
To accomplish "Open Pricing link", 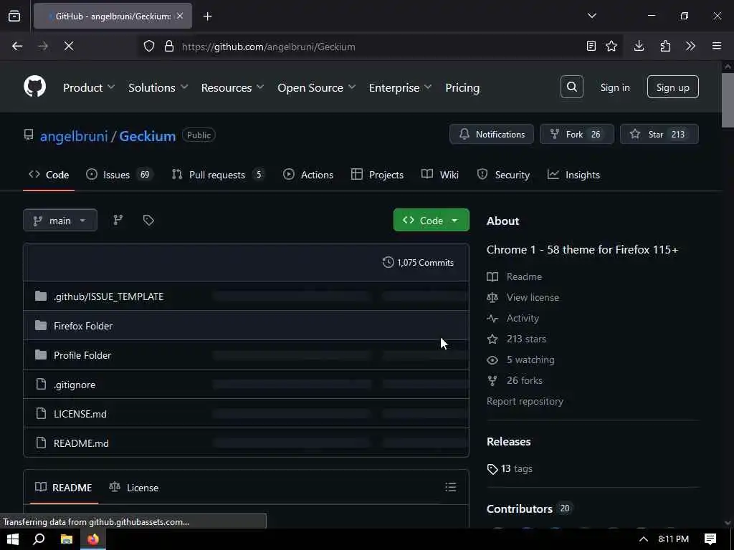I will pos(462,87).
